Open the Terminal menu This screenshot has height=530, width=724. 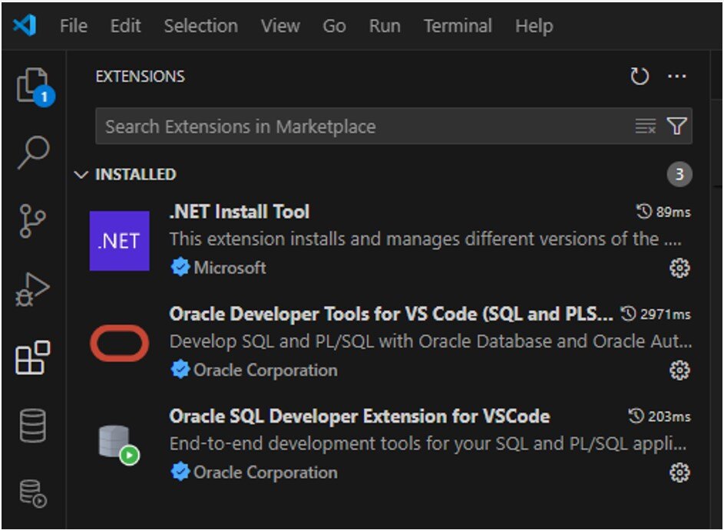(458, 25)
